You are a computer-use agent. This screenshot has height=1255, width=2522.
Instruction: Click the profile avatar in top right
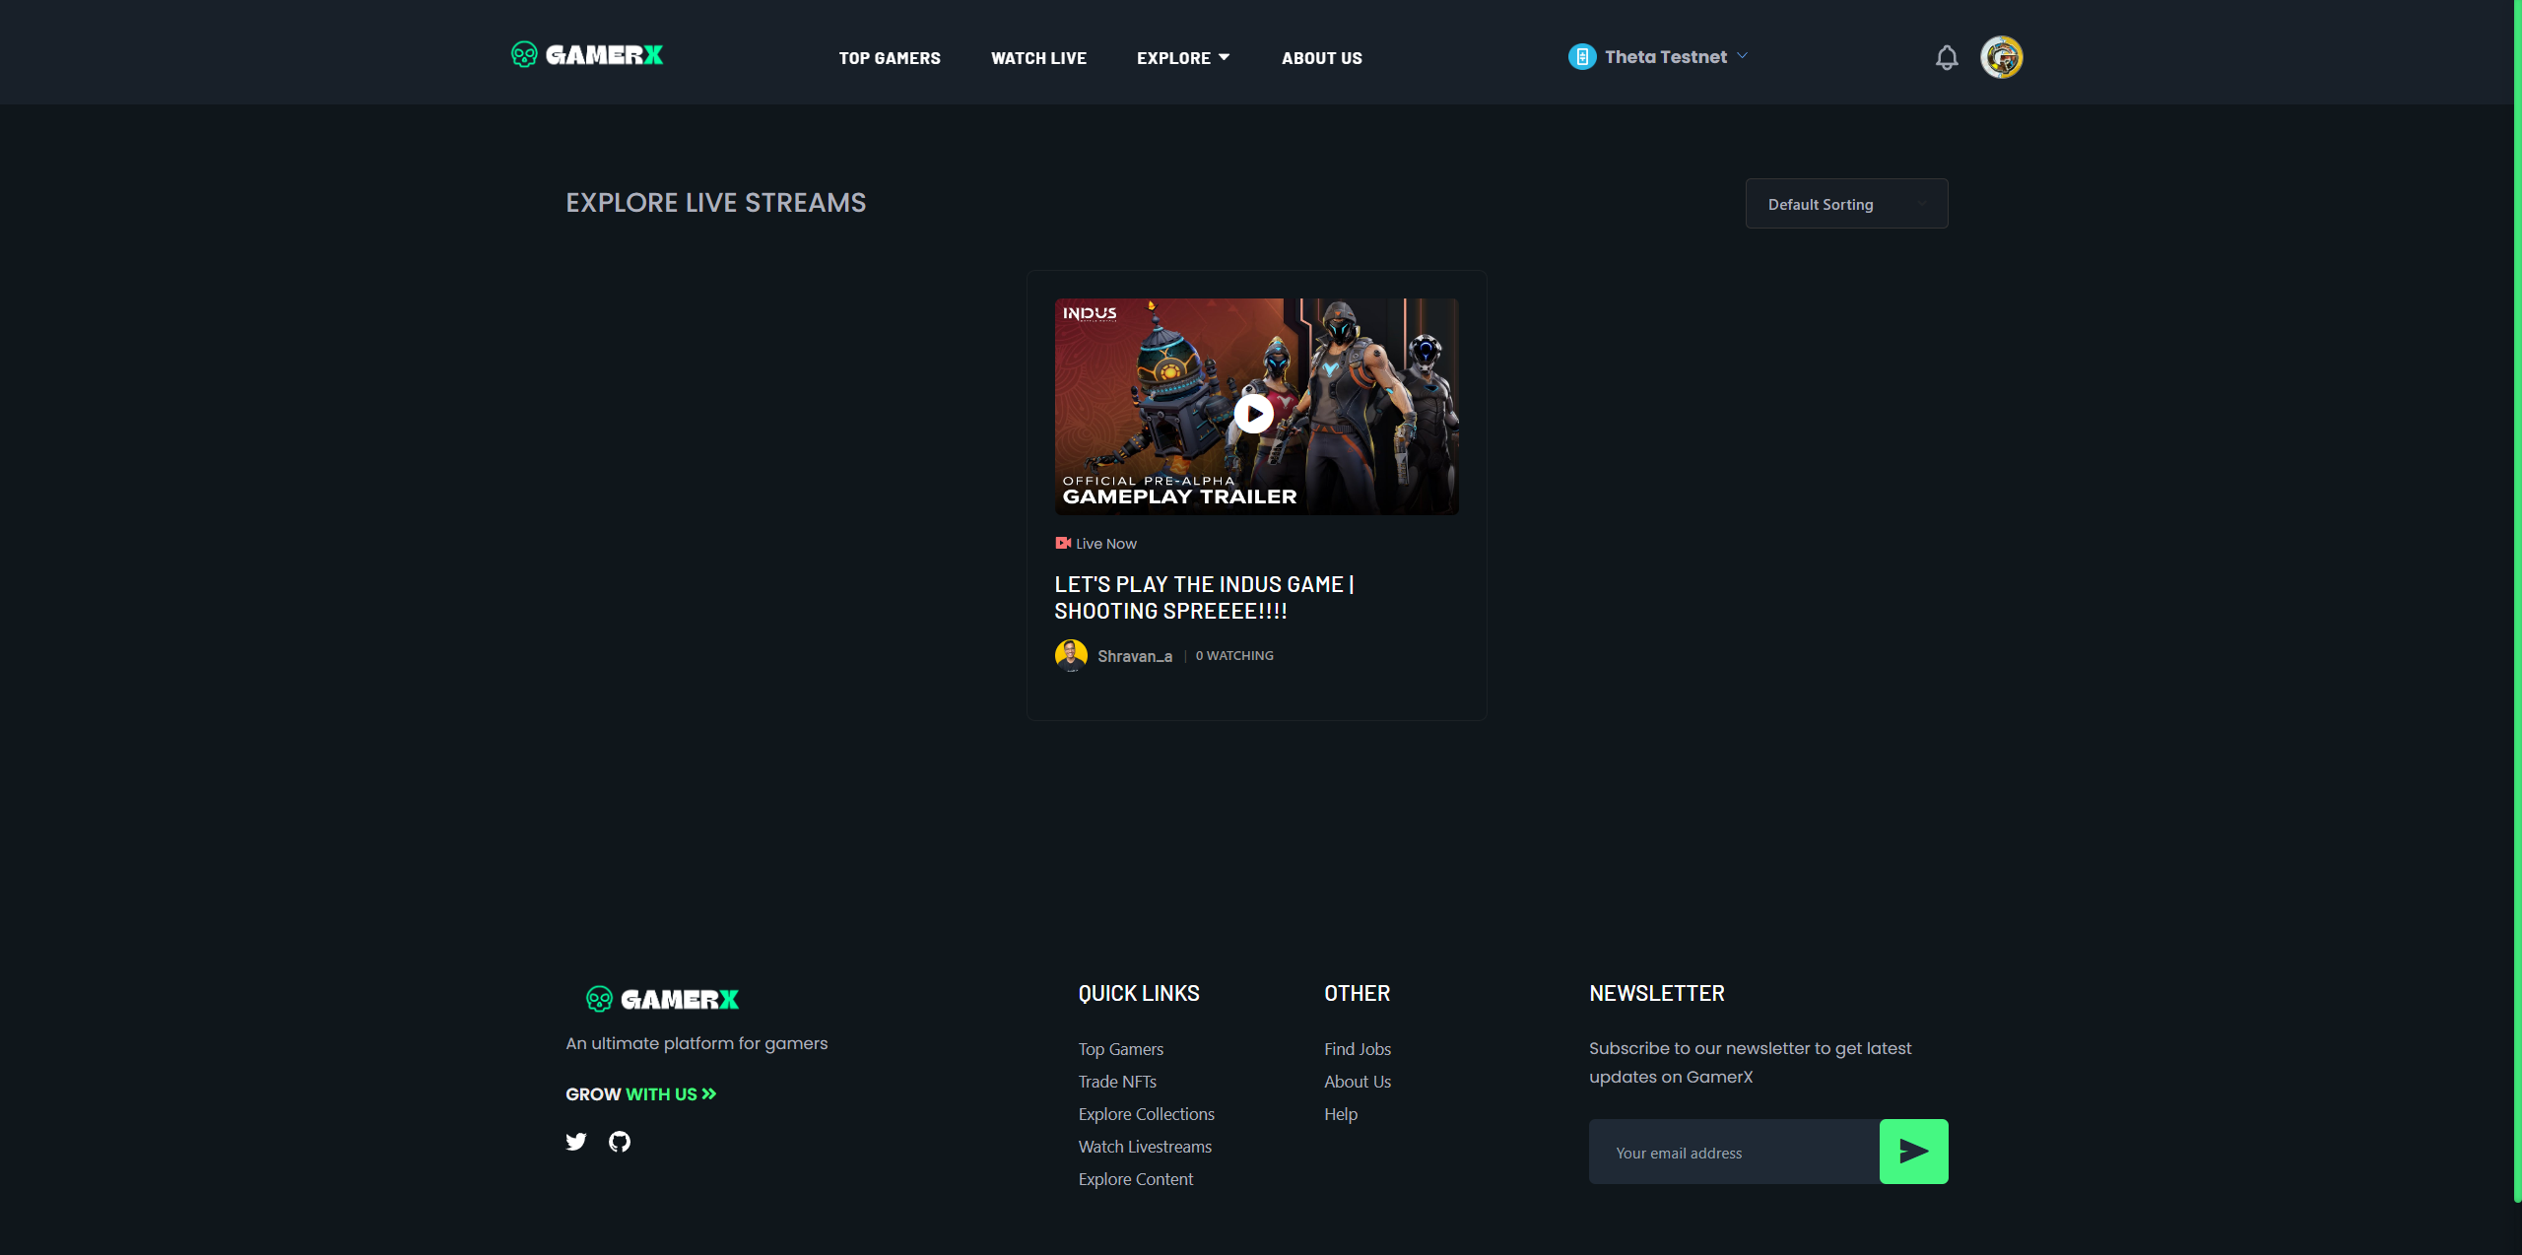2002,57
